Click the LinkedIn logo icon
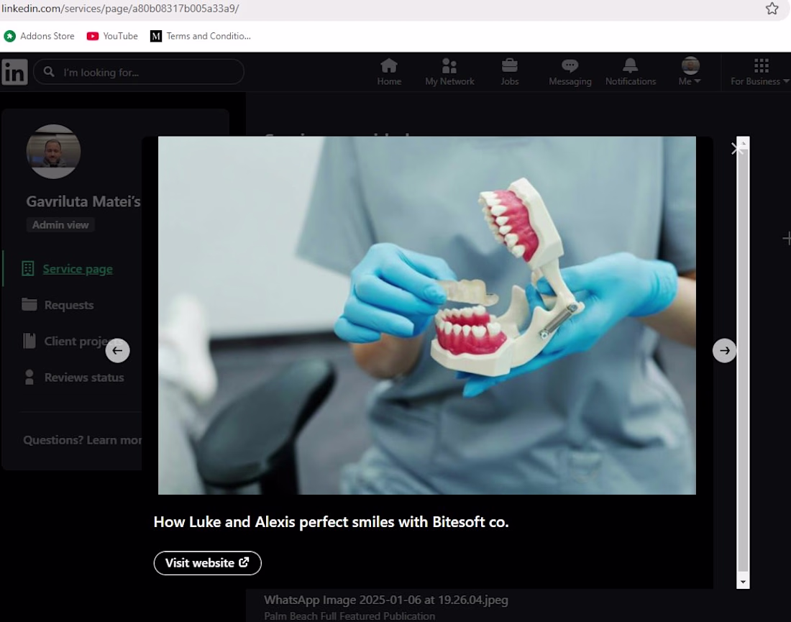The width and height of the screenshot is (791, 622). 14,72
